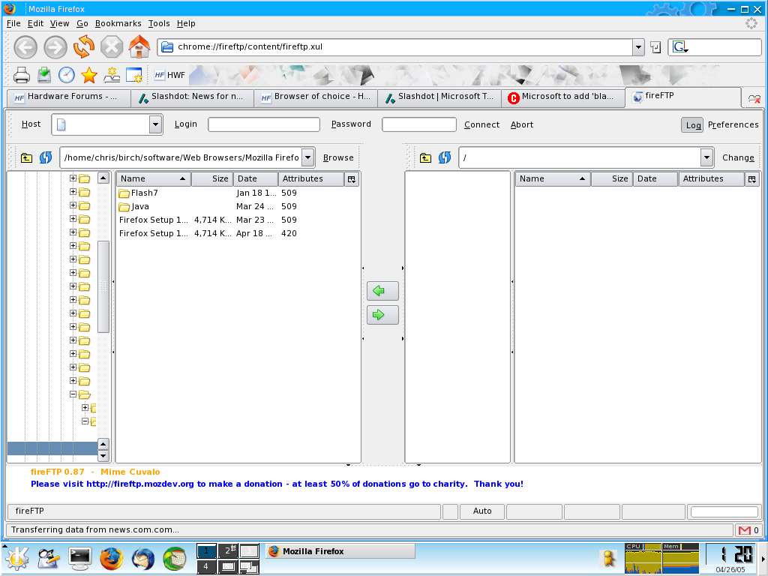Click the new tab window icon

click(133, 75)
